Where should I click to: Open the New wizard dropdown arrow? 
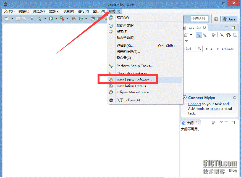click(12, 18)
